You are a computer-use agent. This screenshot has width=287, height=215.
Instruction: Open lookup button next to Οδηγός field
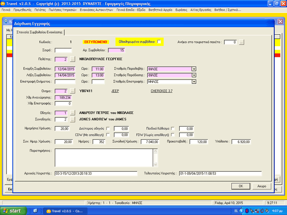click(x=72, y=113)
